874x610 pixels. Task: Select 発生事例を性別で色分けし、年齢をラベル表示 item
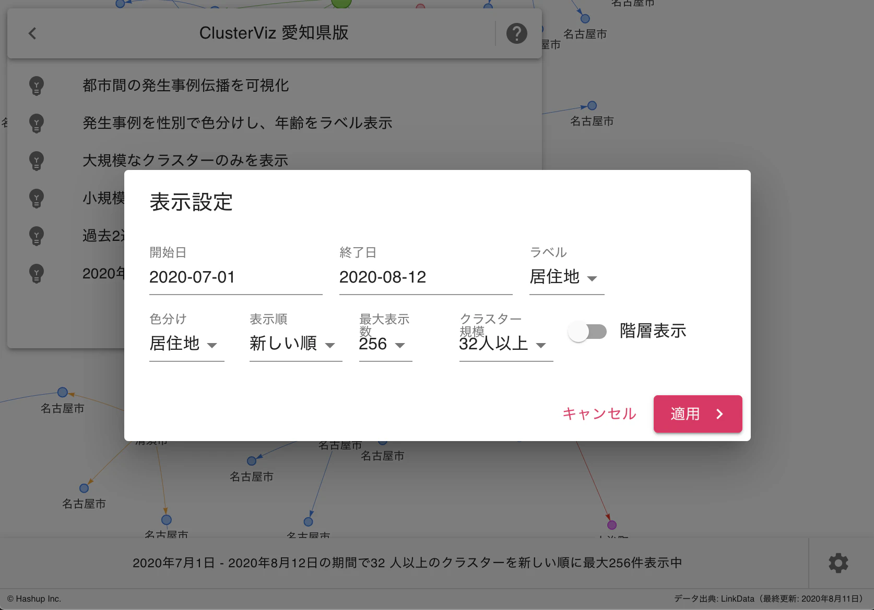point(274,123)
